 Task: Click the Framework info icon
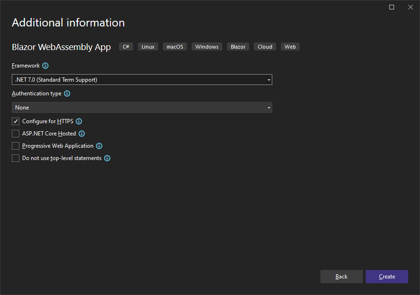tap(45, 66)
